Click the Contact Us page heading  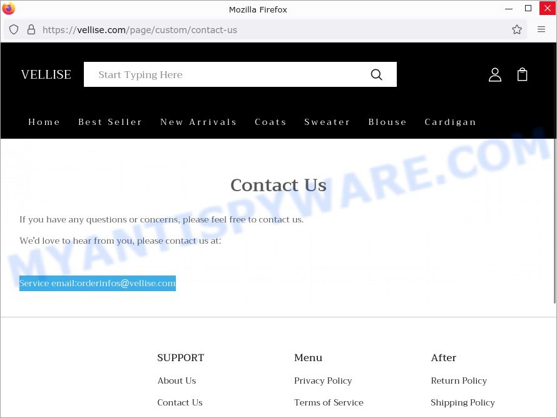pyautogui.click(x=278, y=185)
